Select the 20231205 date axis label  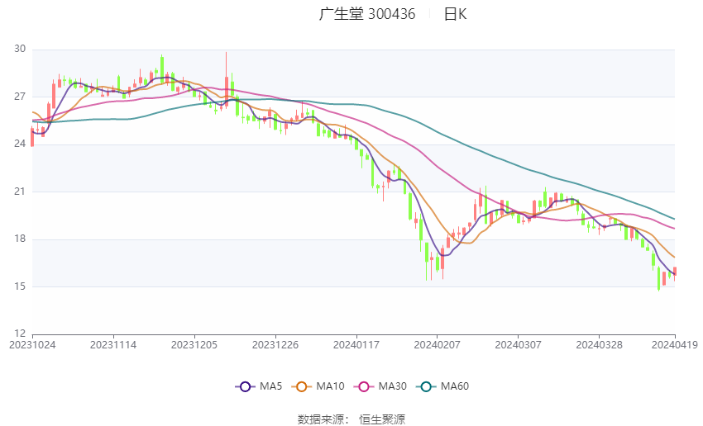point(194,344)
